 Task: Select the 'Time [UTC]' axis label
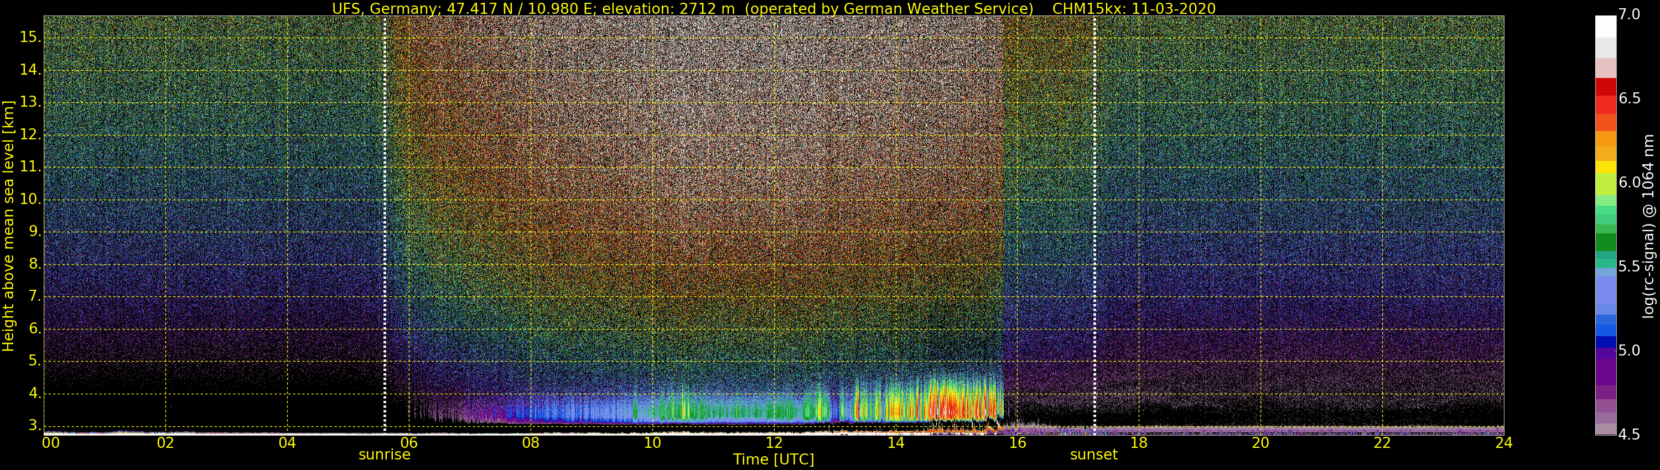[x=774, y=459]
